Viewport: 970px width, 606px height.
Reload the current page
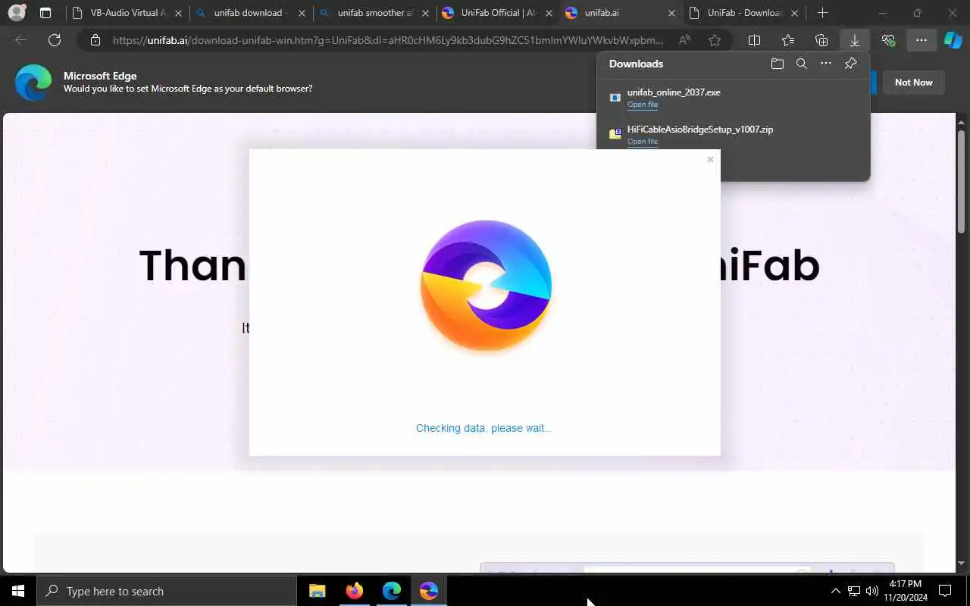point(55,40)
